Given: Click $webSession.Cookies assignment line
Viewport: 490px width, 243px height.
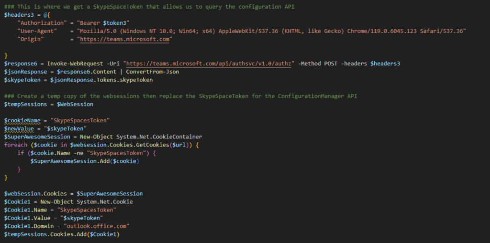Looking at the screenshot, I should [x=73, y=193].
